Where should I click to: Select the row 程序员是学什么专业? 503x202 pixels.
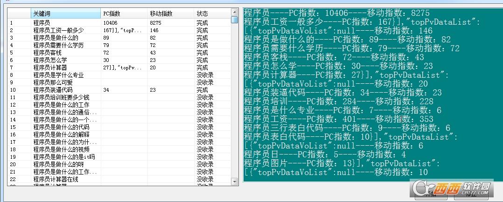119,75
